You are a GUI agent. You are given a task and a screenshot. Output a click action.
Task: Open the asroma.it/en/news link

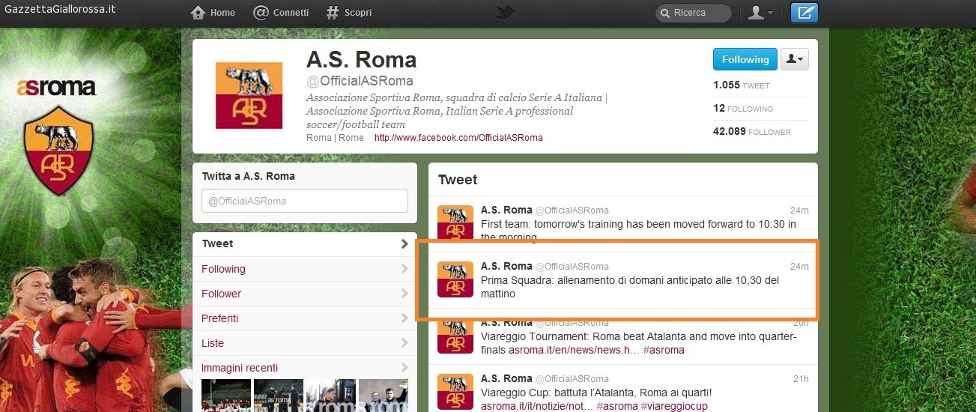coord(573,350)
